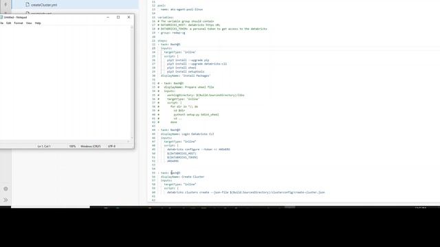Click the 'steps:' line in the YAML editor
This screenshot has height=247, width=440.
[162, 40]
